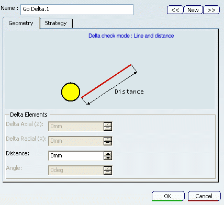
Task: Increase Distance value with up arrow
Action: [108, 154]
